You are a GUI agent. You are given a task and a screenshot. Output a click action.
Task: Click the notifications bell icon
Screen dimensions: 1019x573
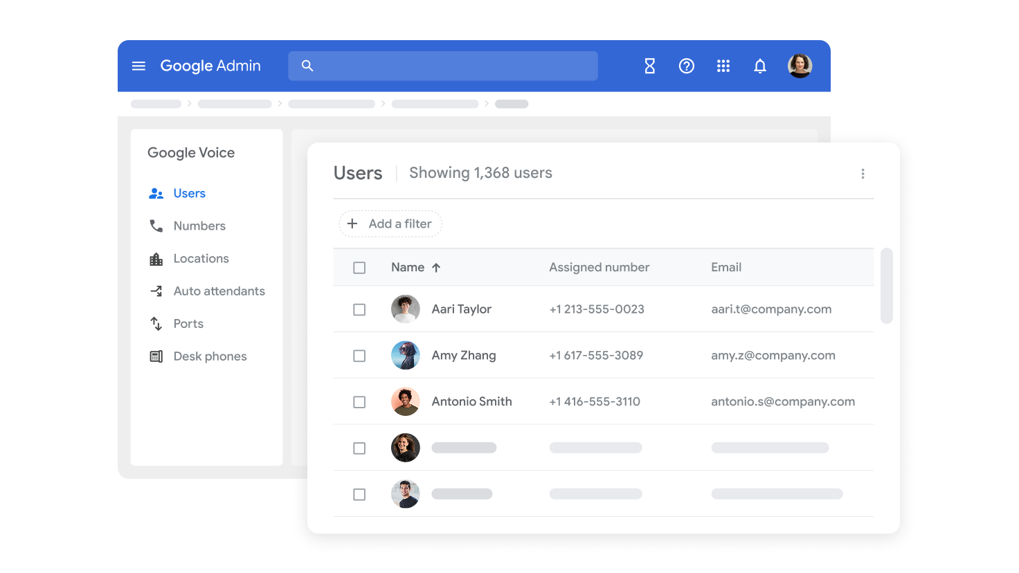click(x=759, y=66)
